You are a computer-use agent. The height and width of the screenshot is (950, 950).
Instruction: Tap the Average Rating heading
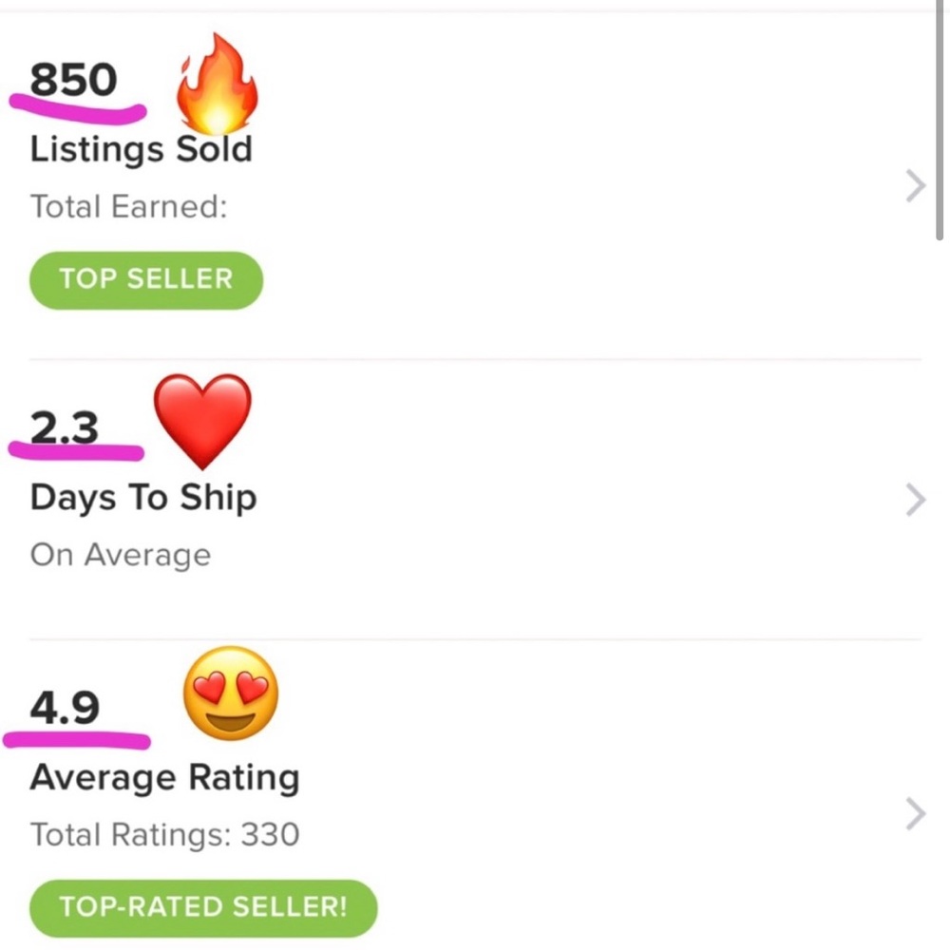click(x=164, y=778)
